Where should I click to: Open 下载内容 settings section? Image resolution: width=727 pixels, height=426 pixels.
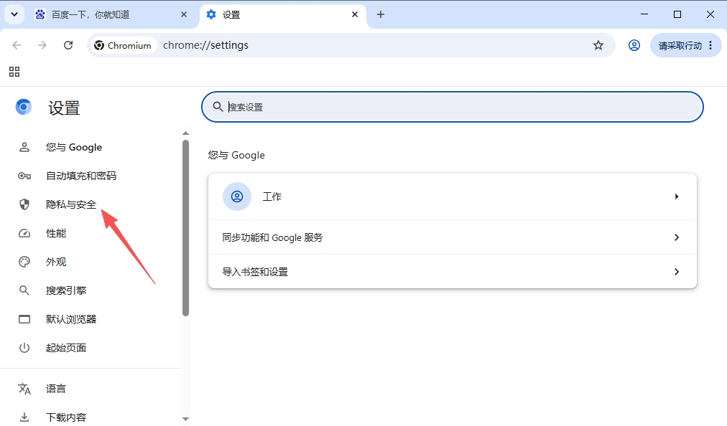[66, 417]
